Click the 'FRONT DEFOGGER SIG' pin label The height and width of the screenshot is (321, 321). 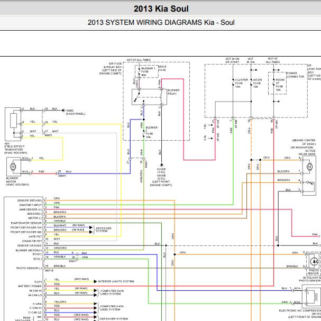(x=26, y=227)
